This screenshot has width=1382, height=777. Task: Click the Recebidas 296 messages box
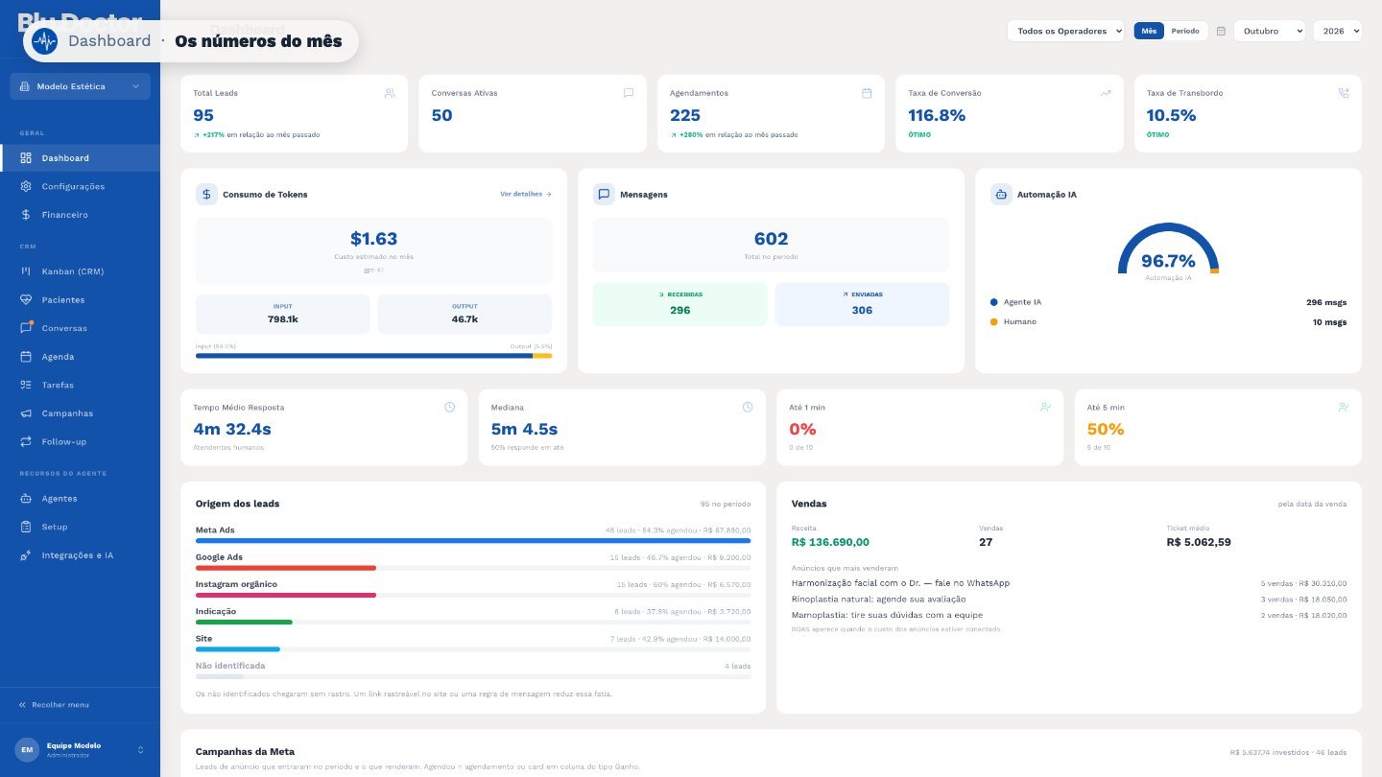pos(680,304)
